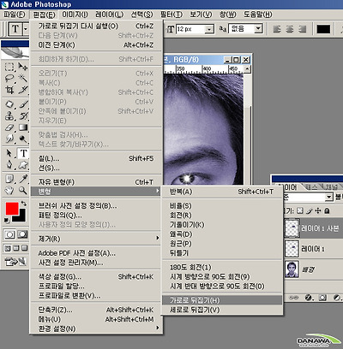The image size is (343, 349).
Task: Select the Hand tool
Action: [9, 190]
